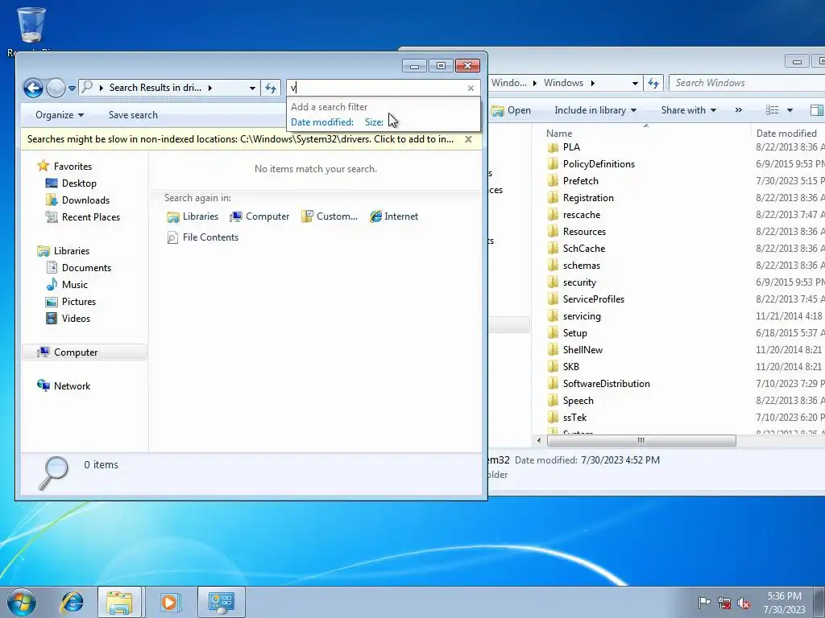825x618 pixels.
Task: Search again in File Contents
Action: pyautogui.click(x=202, y=237)
